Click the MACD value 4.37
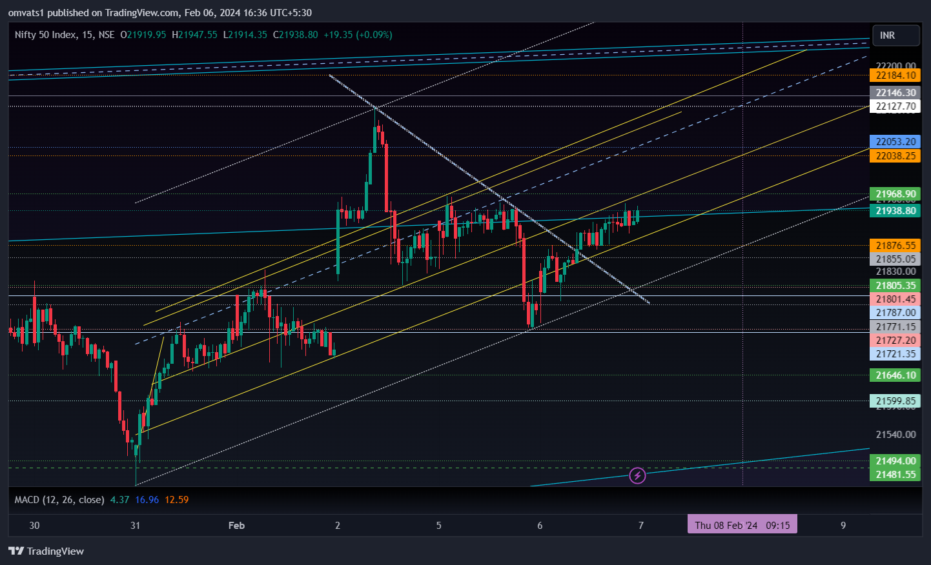The height and width of the screenshot is (565, 931). (x=120, y=500)
